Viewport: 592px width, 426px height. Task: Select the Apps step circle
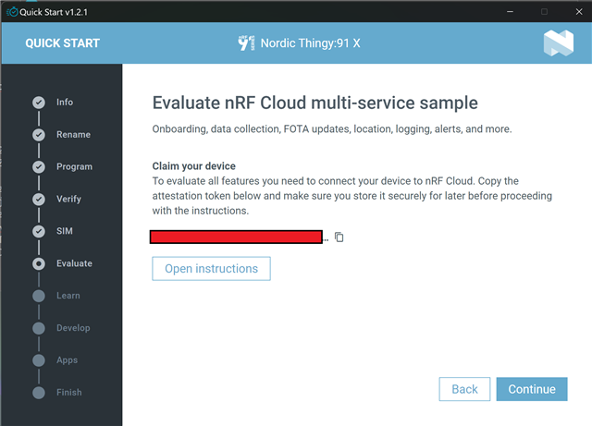pos(39,360)
